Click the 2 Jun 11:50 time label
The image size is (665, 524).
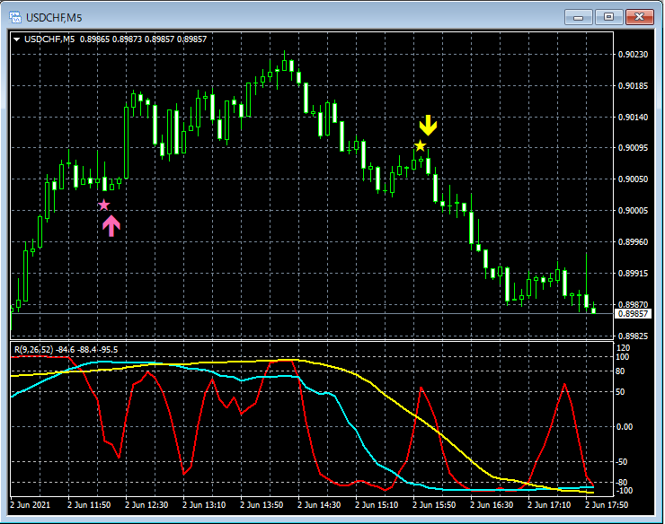coord(89,505)
